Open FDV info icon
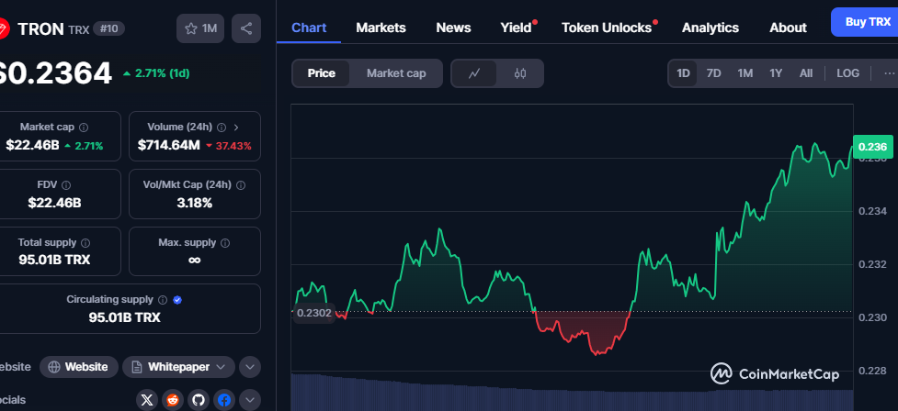898x411 pixels. click(x=66, y=185)
